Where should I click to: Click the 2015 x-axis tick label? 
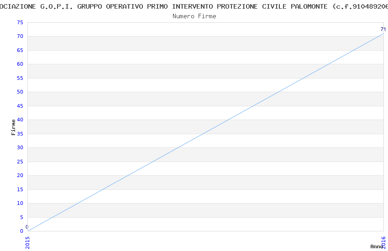click(x=27, y=243)
